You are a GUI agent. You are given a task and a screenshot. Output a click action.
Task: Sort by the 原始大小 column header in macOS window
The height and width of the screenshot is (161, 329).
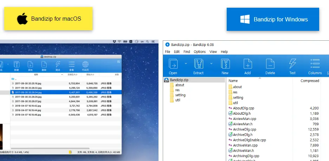pos(90,74)
